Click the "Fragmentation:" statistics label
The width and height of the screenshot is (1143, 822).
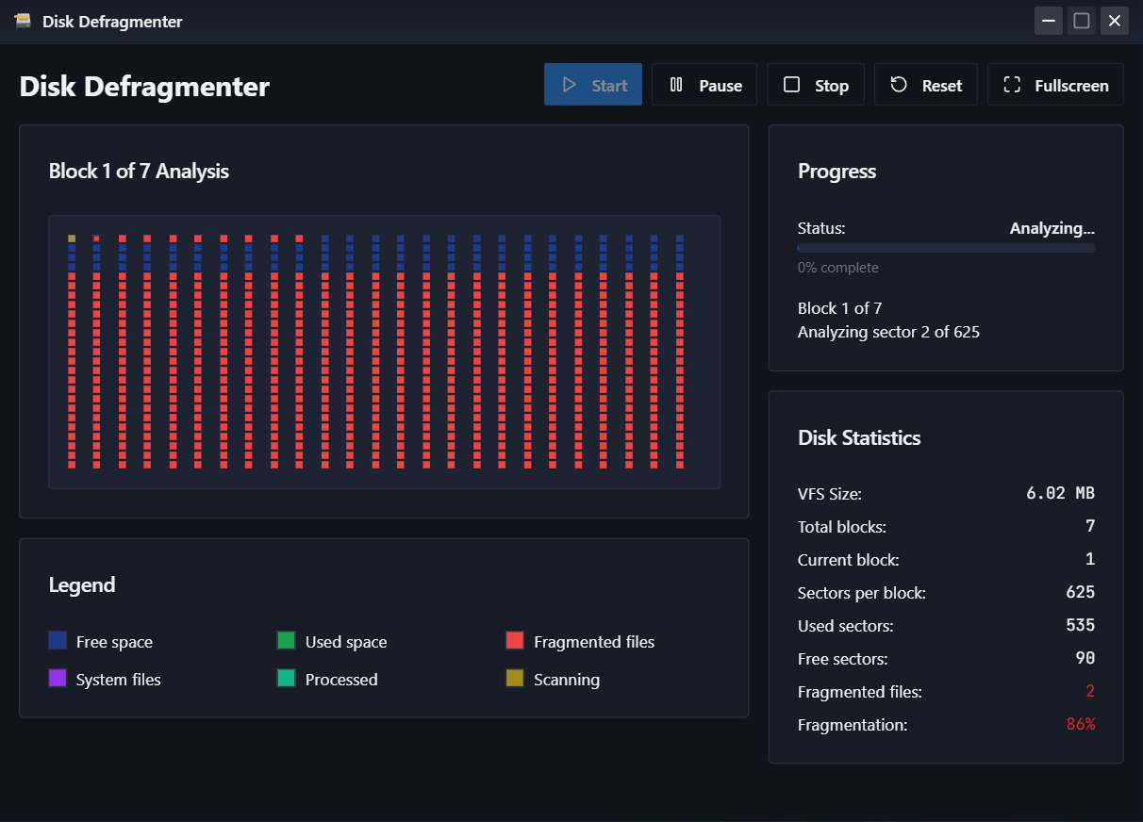(853, 725)
